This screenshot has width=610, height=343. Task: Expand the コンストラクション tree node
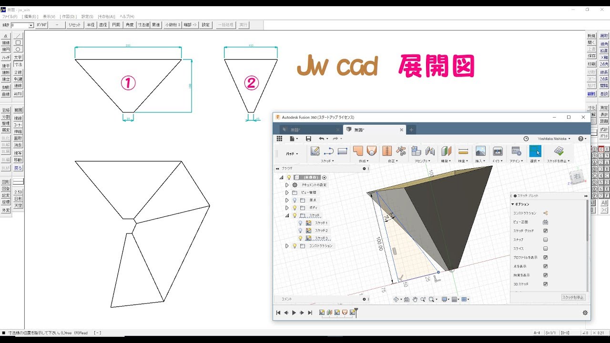pos(287,246)
